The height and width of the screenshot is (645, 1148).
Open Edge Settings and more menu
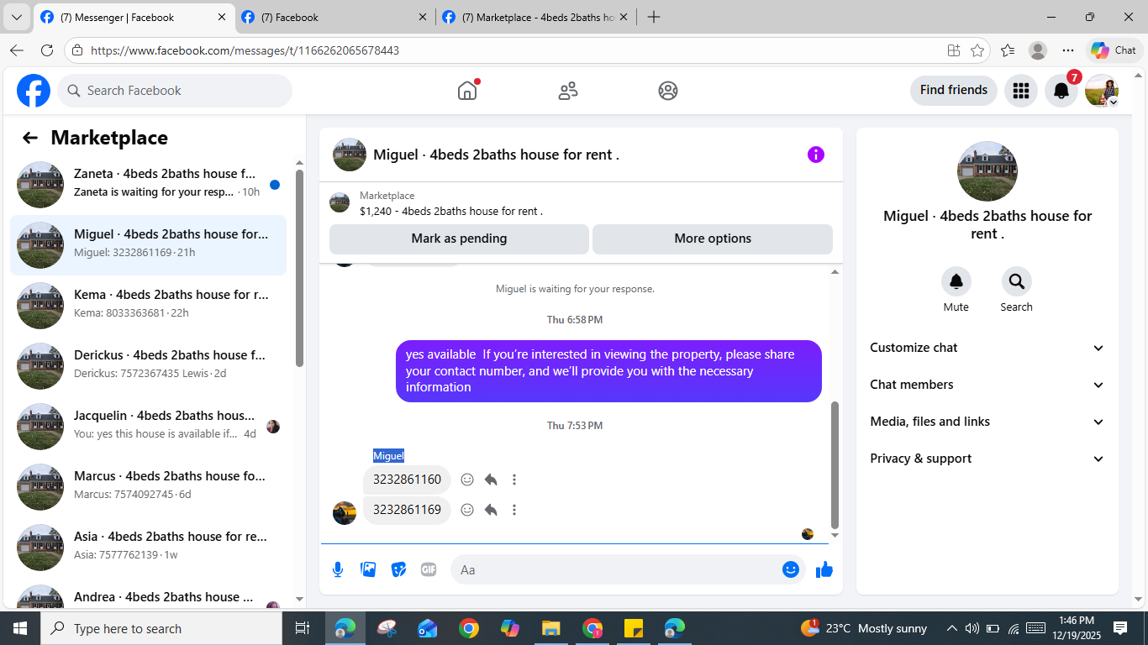point(1068,50)
